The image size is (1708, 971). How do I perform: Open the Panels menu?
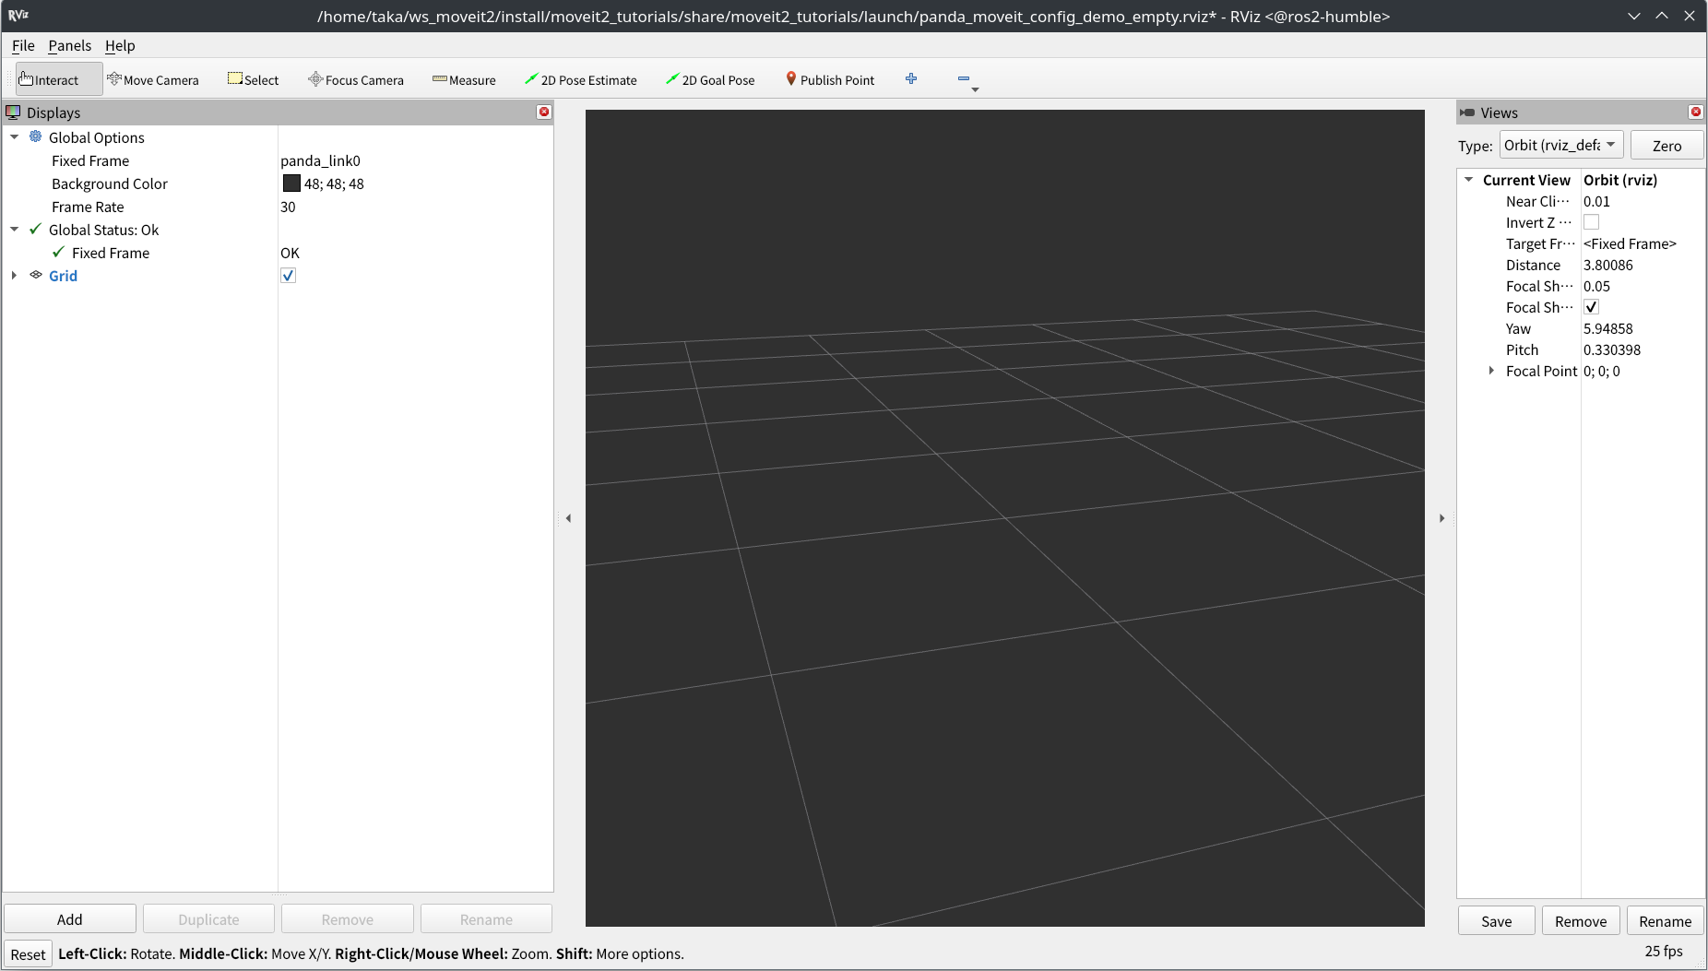point(70,45)
